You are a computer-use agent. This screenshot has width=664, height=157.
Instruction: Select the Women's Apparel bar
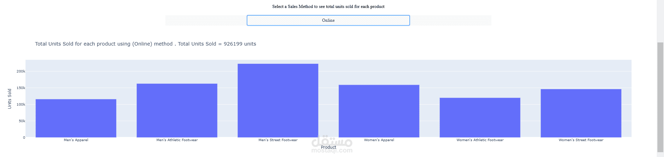pos(379,111)
